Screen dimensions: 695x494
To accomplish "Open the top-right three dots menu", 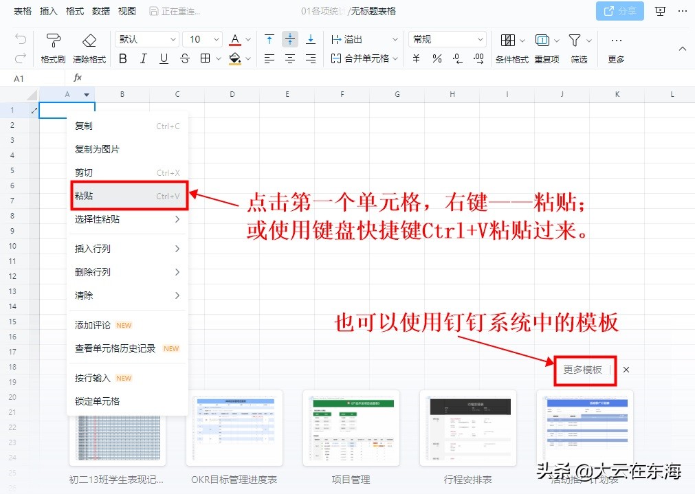I will tap(683, 11).
